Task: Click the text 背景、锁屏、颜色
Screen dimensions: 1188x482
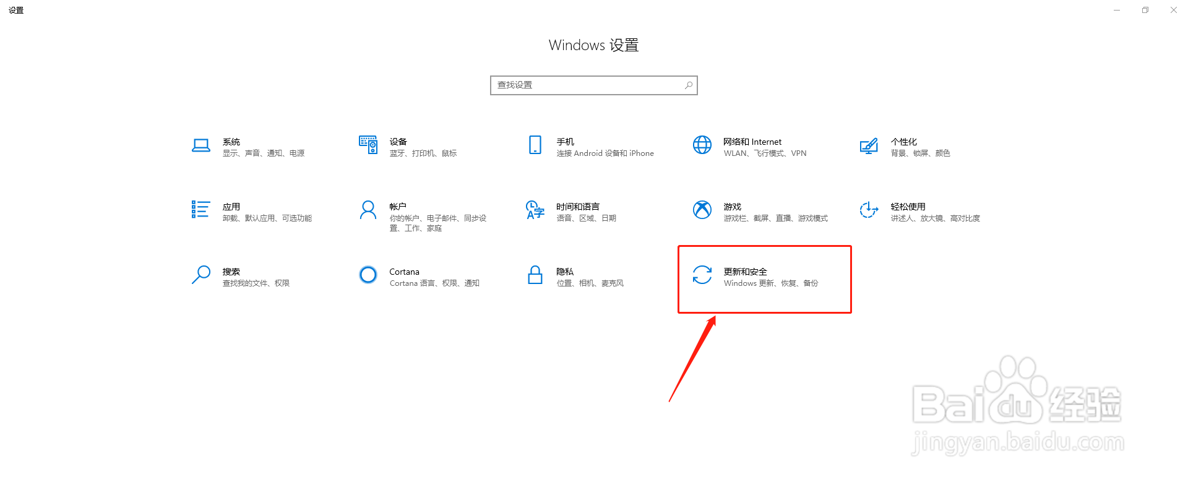Action: click(921, 153)
